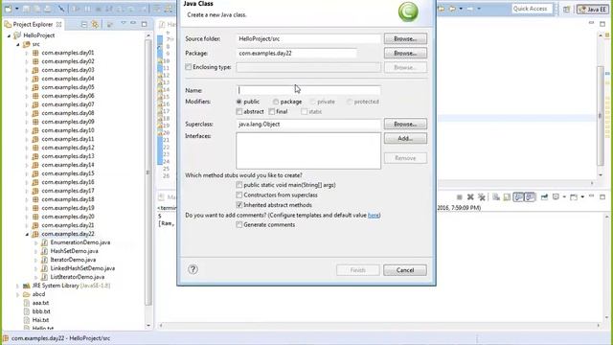The width and height of the screenshot is (613, 345).
Task: Click Cancel in Java Class dialog
Action: coord(405,270)
